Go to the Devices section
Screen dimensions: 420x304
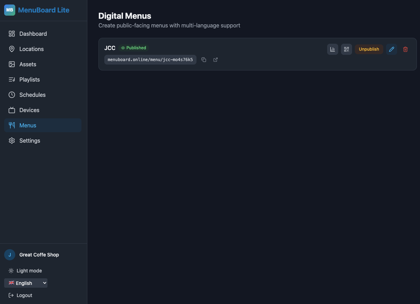point(43,110)
